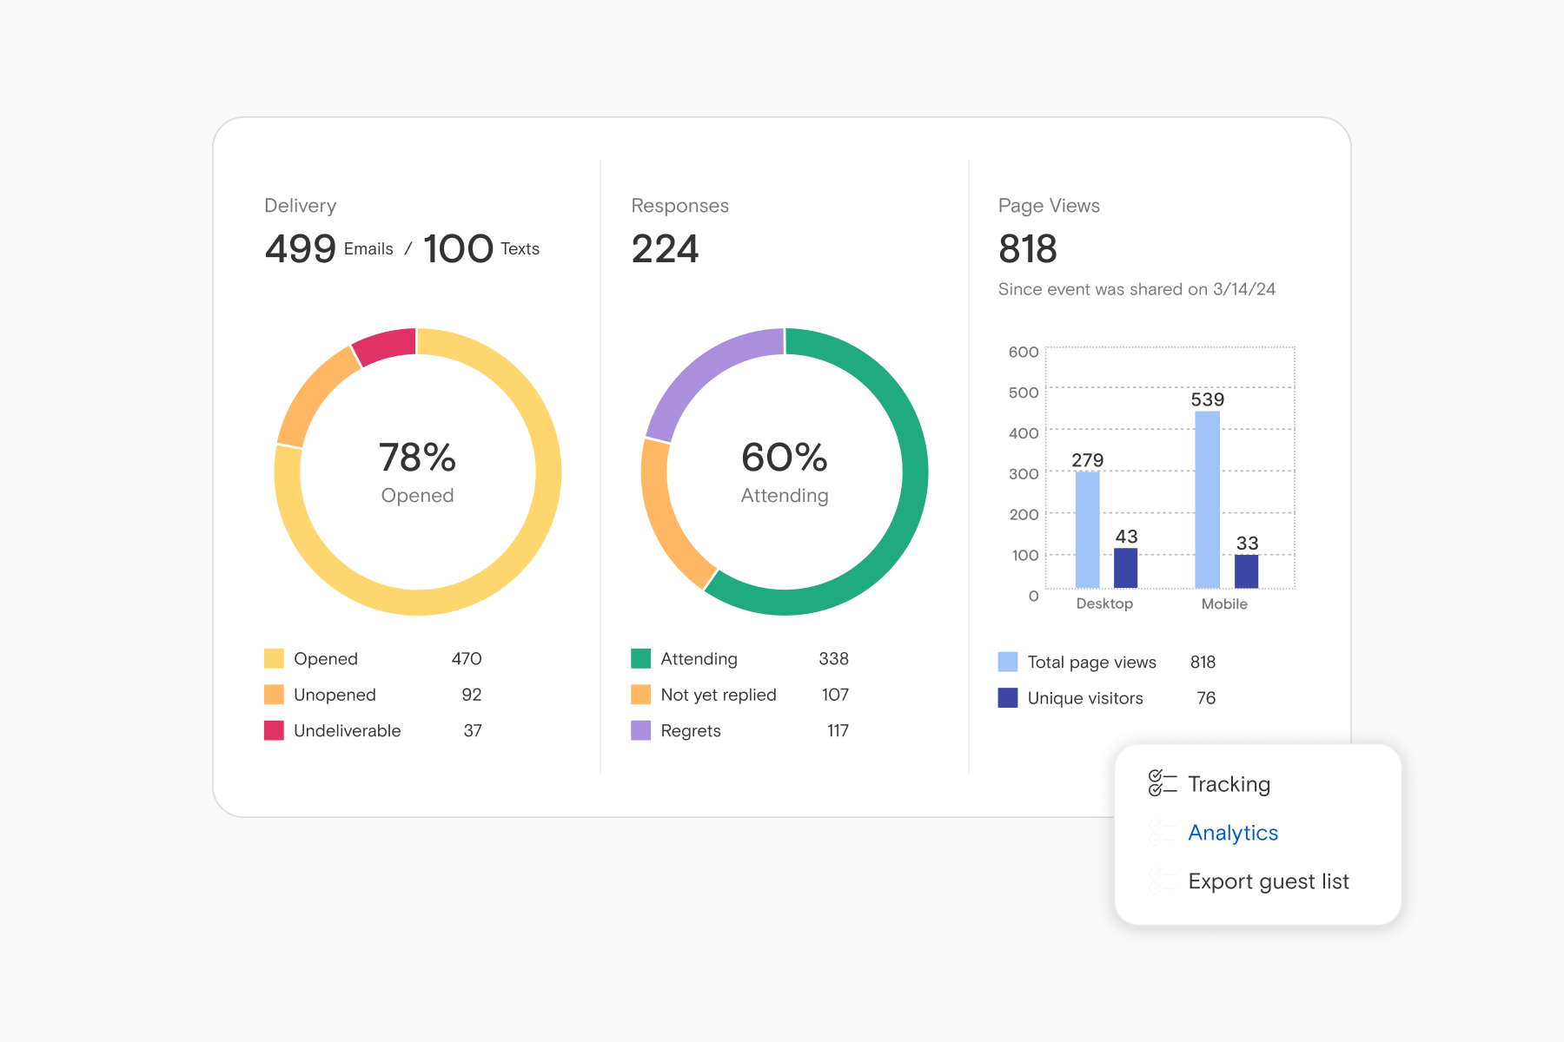Click the red Undeliverable donut segment
Screen dimensions: 1564x1042
coord(386,345)
